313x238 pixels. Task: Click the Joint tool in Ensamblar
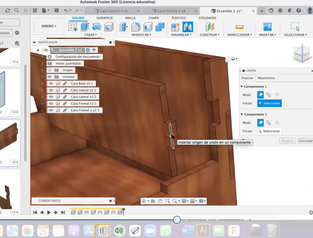pyautogui.click(x=188, y=27)
